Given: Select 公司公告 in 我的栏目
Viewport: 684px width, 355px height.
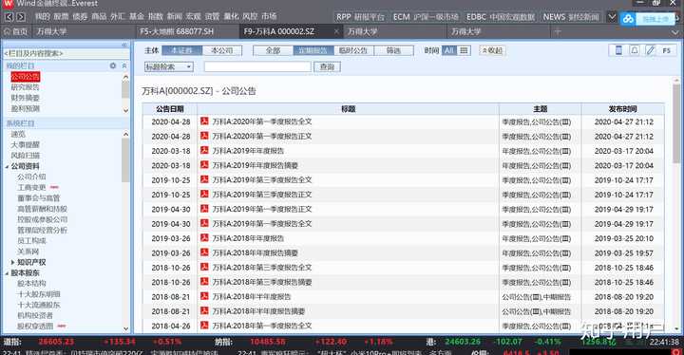Looking at the screenshot, I should point(26,77).
